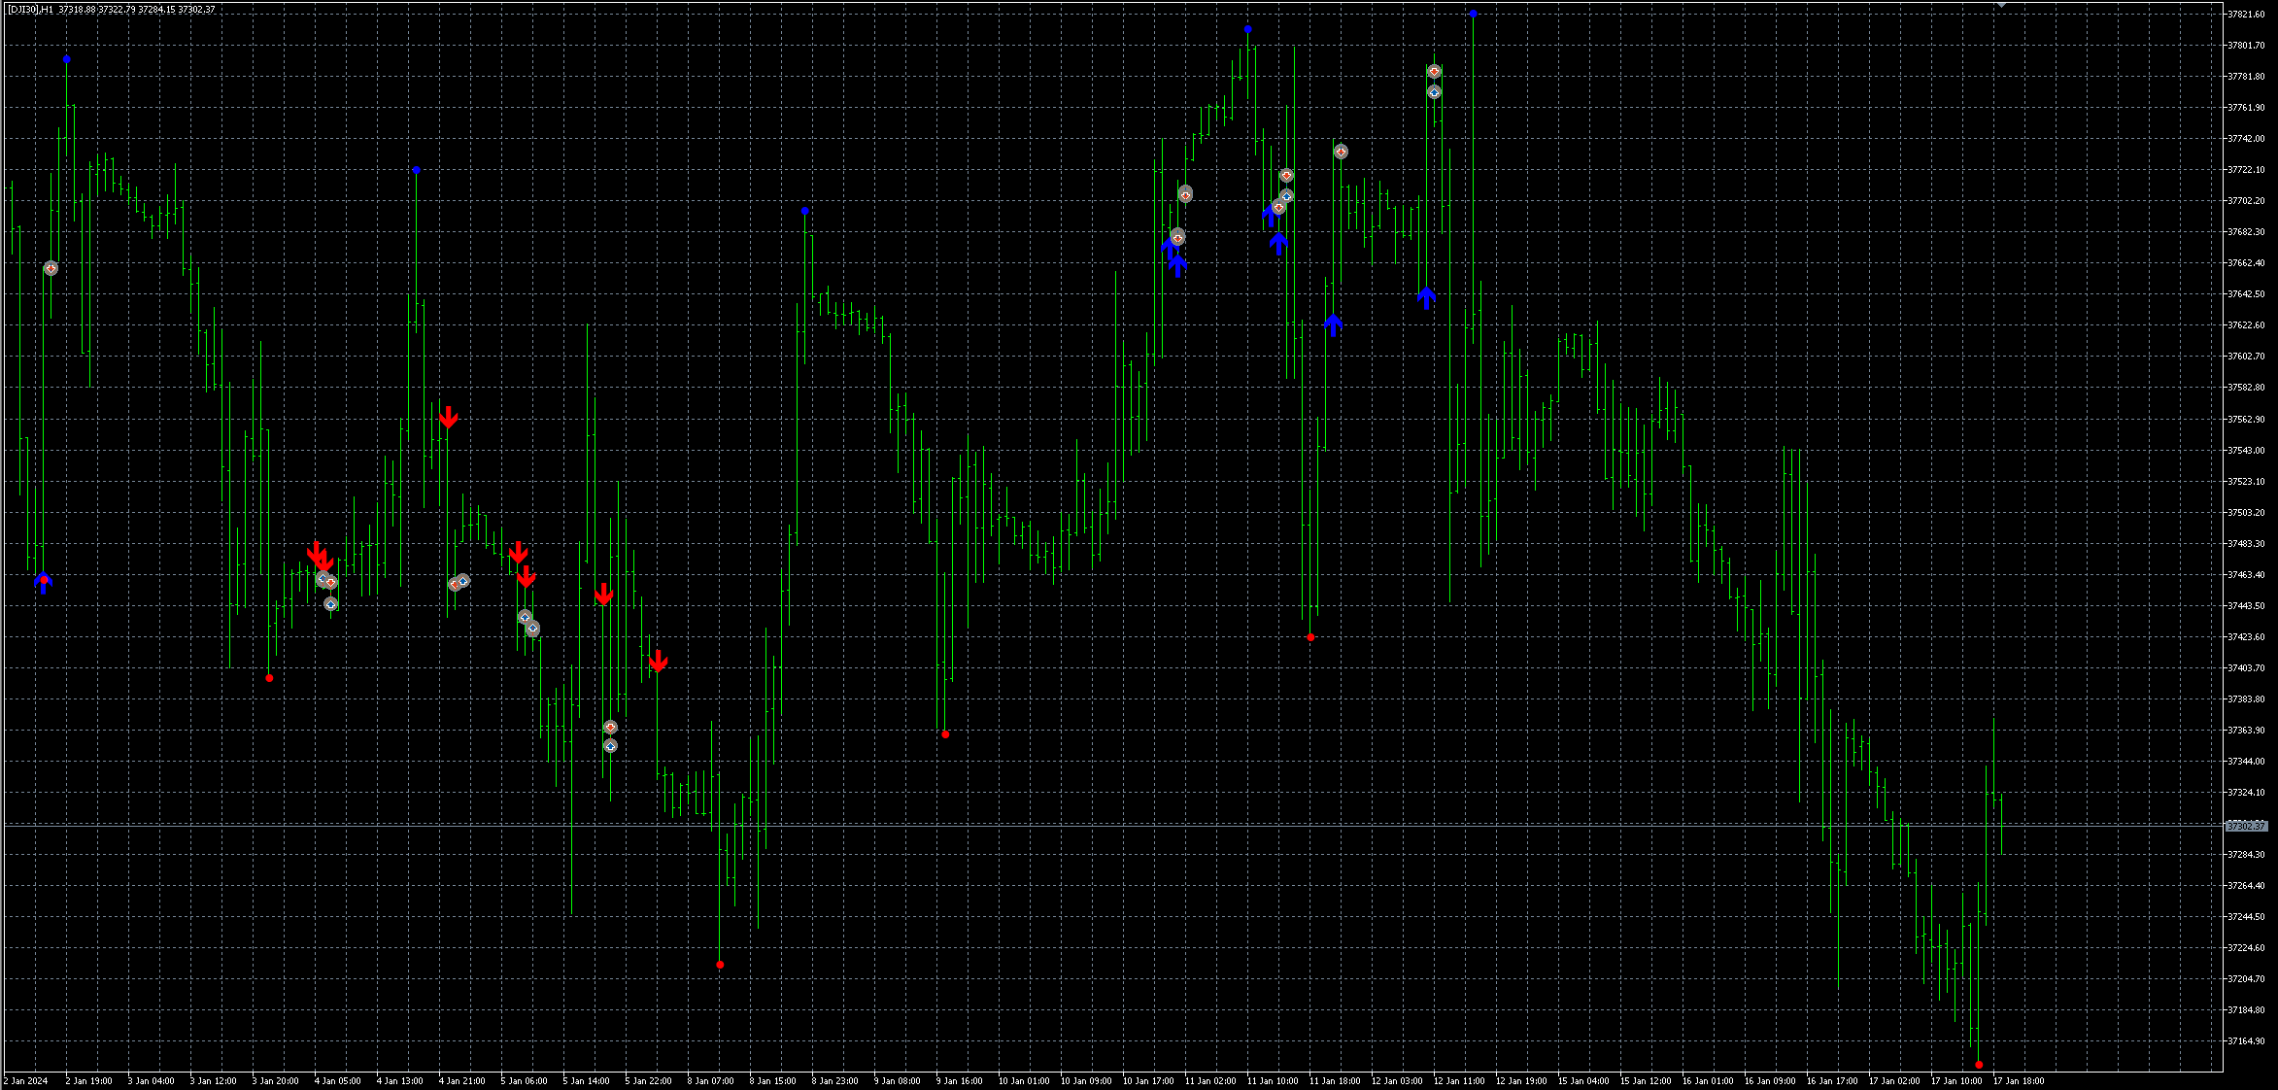Click the time axis label '4 Jan 05:00'
2278x1090 pixels.
[337, 1081]
